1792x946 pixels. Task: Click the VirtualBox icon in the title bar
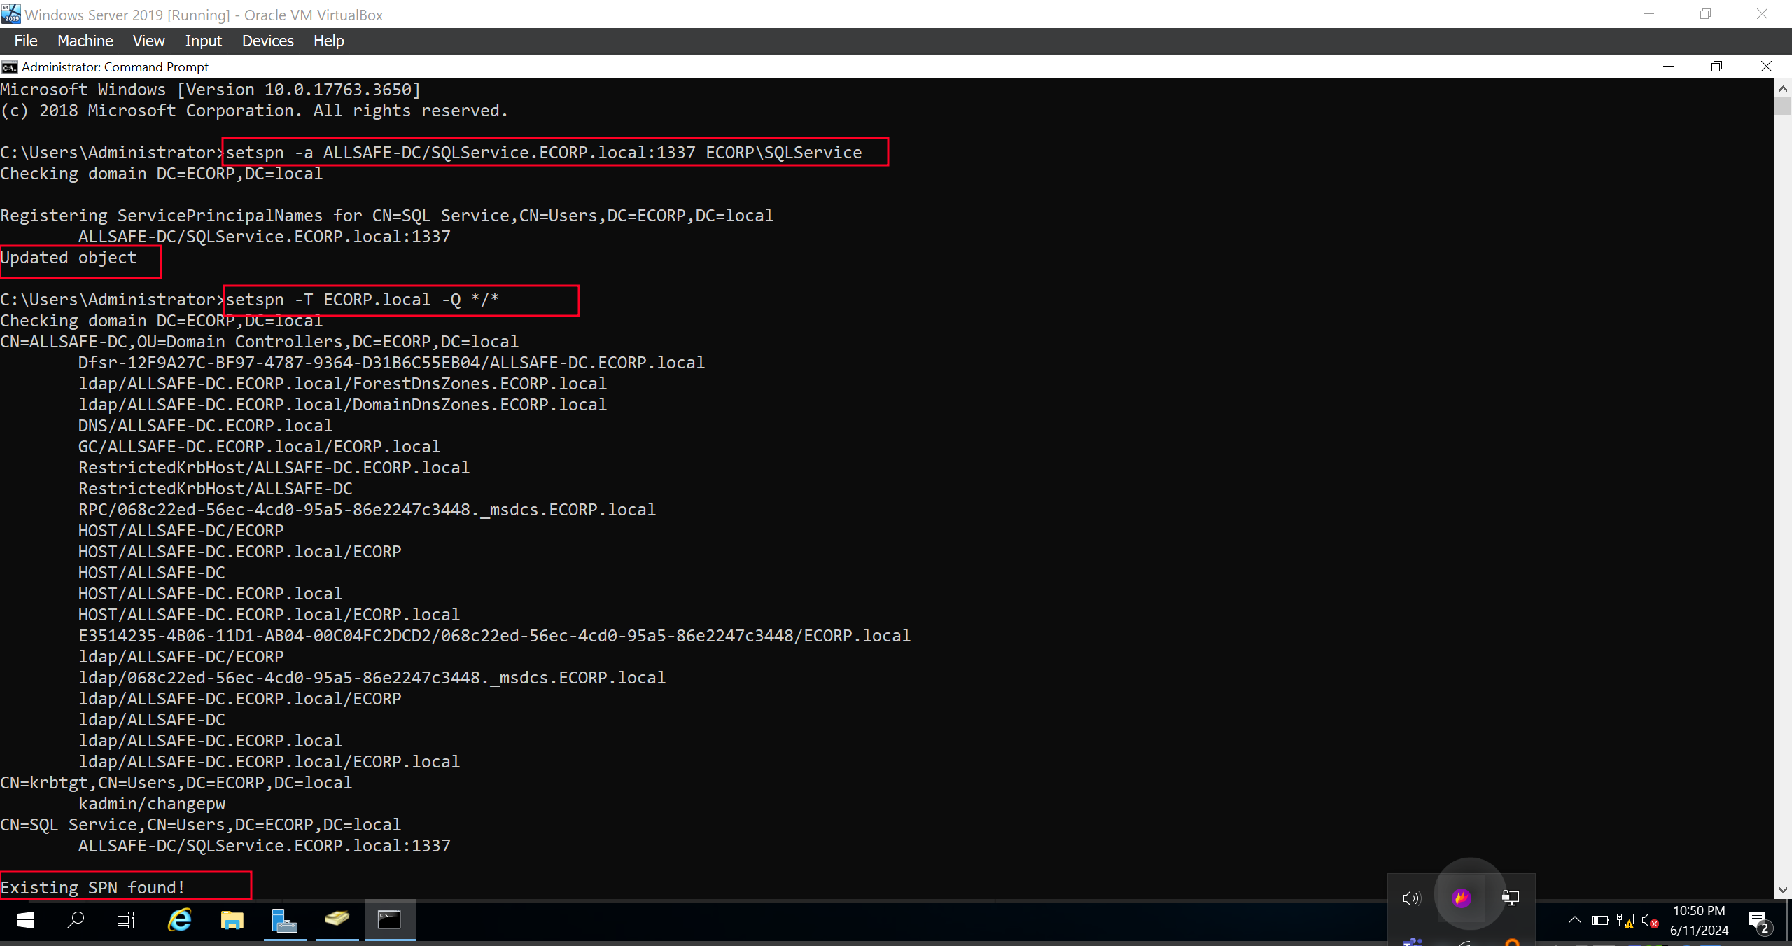(11, 14)
